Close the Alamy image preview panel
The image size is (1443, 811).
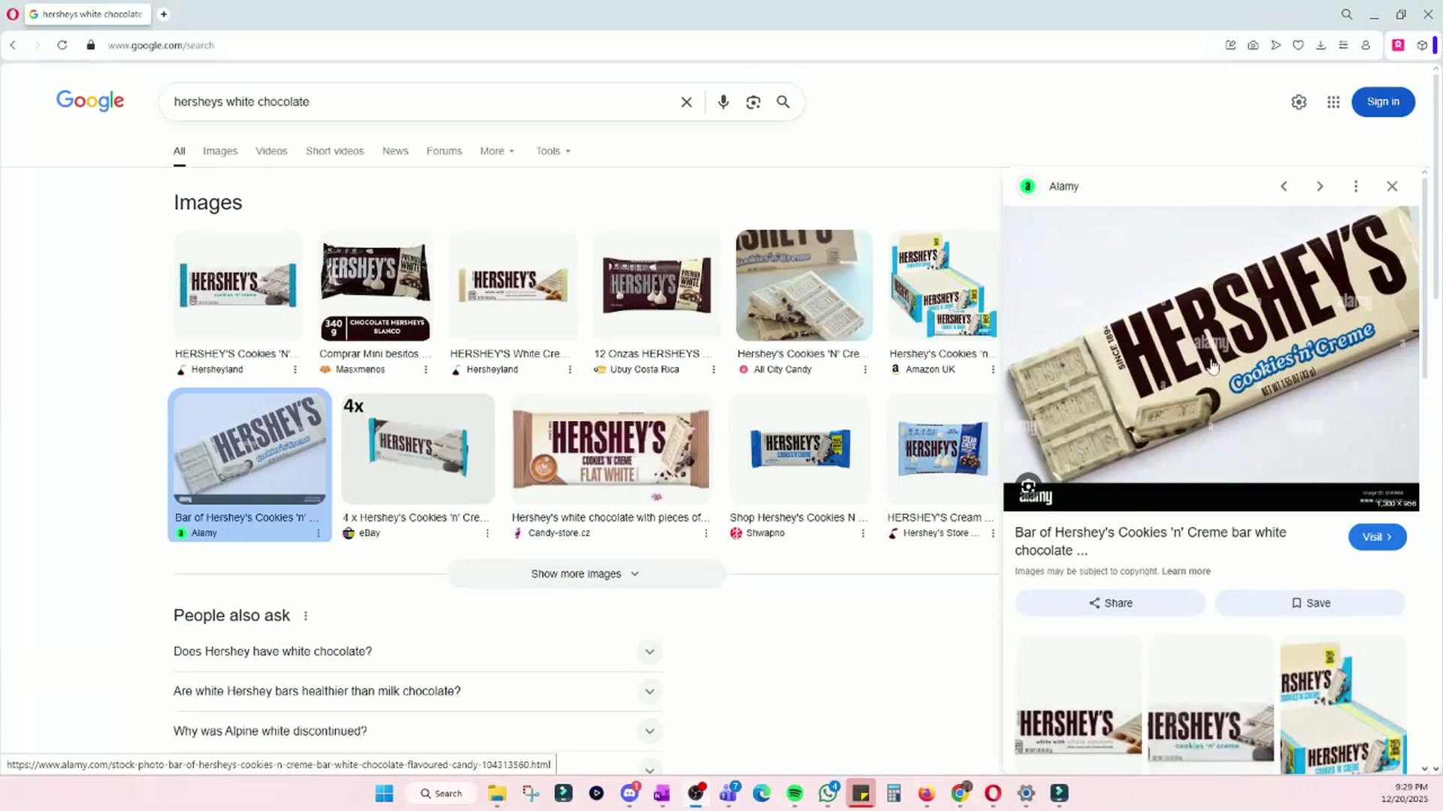pos(1392,186)
